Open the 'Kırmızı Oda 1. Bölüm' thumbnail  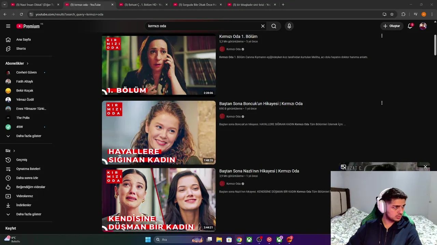click(x=159, y=65)
